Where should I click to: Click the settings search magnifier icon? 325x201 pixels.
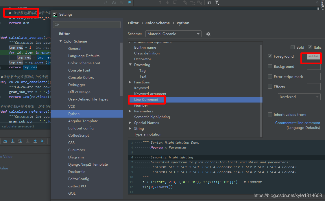[57, 25]
